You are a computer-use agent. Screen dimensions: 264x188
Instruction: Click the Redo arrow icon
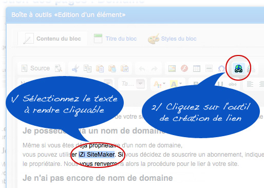(154, 69)
